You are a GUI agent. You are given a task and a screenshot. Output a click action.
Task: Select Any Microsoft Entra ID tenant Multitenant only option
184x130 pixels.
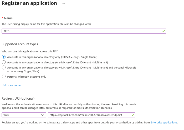pos(4,62)
